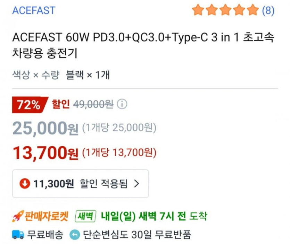Click the 무료배송 free shipping label
The image size is (290, 244).
tap(45, 235)
